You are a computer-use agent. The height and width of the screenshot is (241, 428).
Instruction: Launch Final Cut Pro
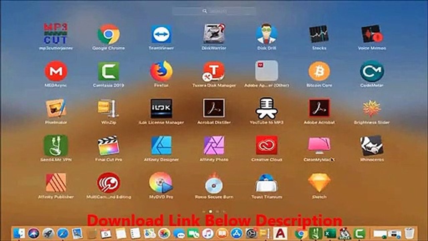coord(109,145)
